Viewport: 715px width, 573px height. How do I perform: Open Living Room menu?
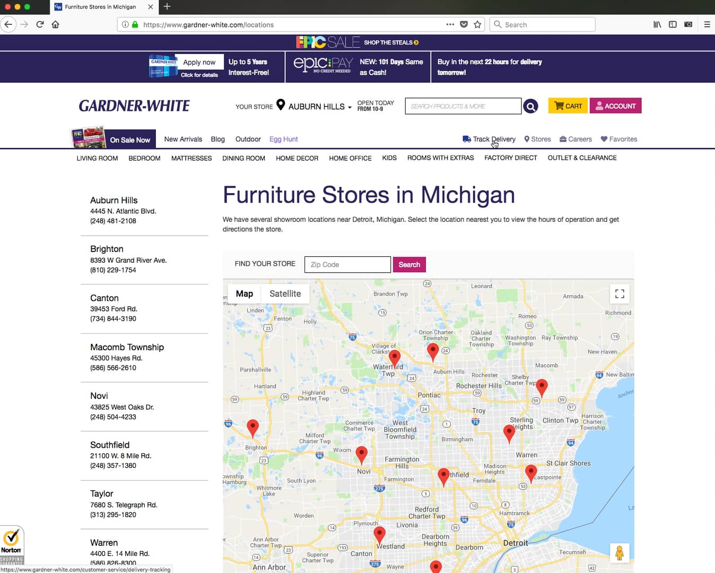tap(97, 158)
